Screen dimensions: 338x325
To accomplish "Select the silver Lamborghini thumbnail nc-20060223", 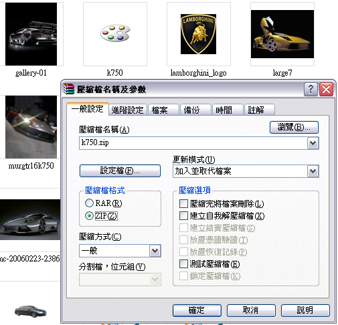I will [x=30, y=219].
